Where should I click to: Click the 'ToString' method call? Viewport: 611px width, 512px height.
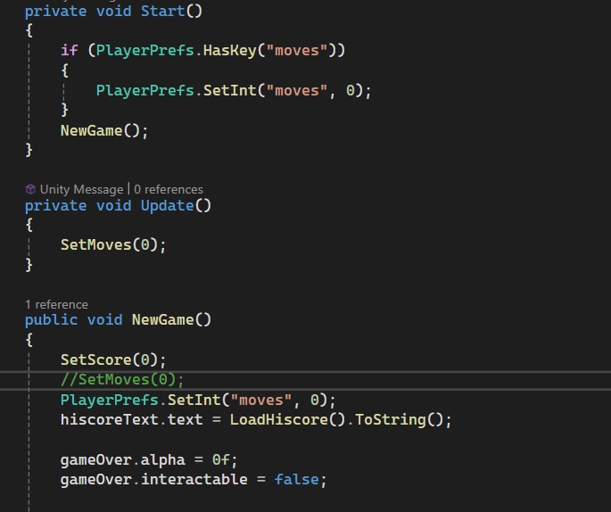click(391, 420)
